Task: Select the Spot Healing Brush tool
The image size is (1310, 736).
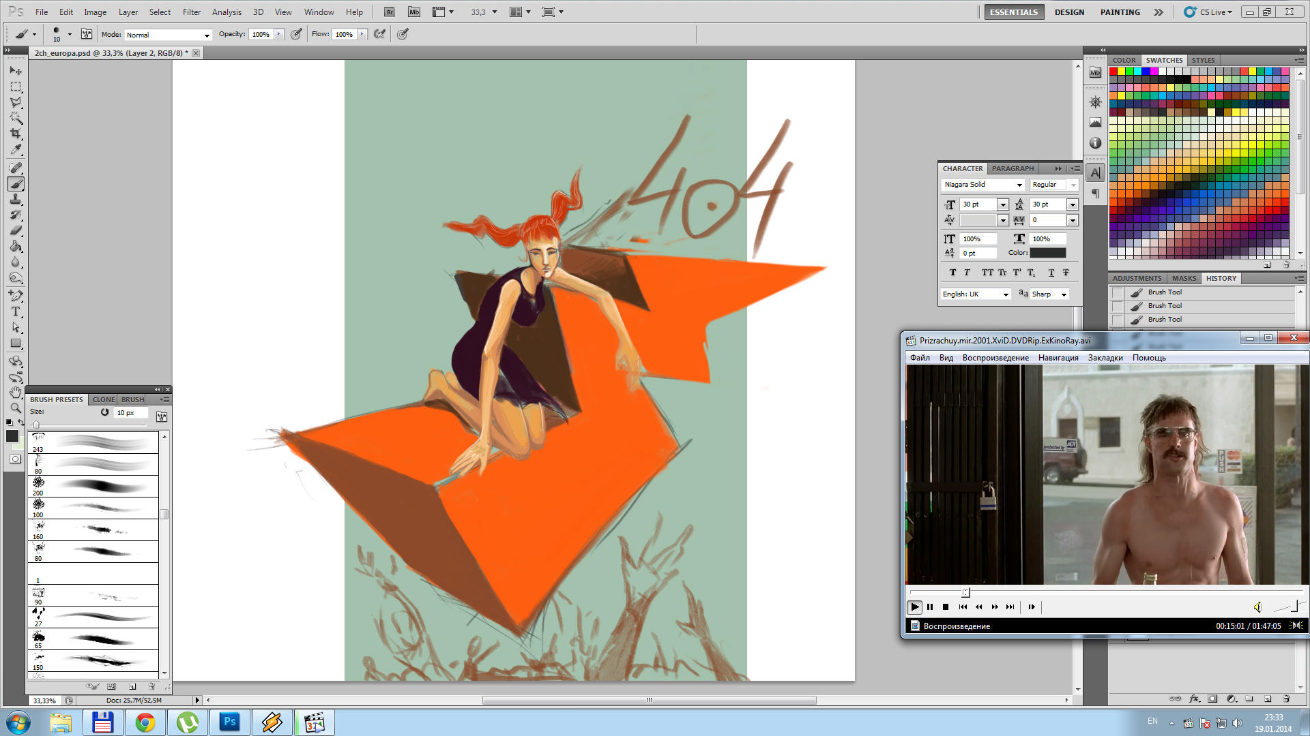Action: [x=16, y=167]
